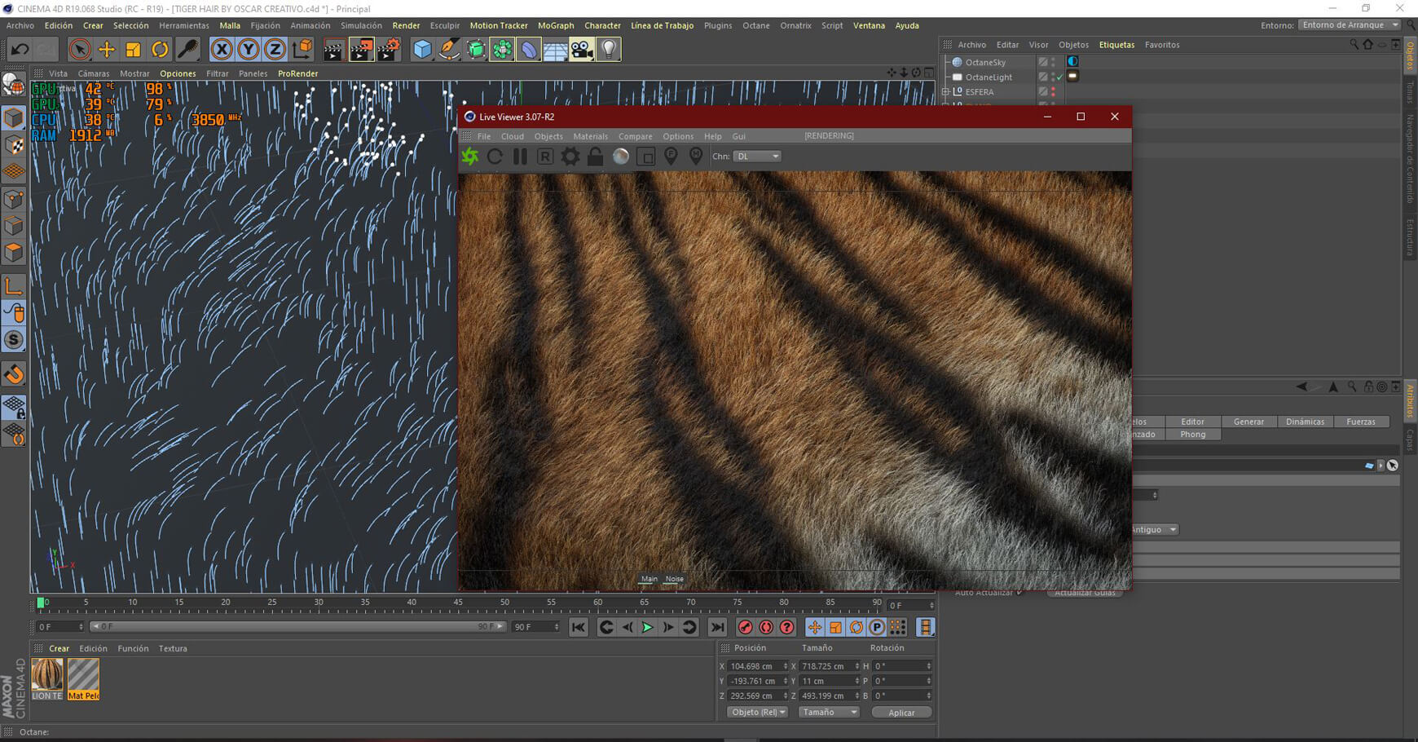Open the Phong tab
The height and width of the screenshot is (742, 1418).
(1192, 435)
